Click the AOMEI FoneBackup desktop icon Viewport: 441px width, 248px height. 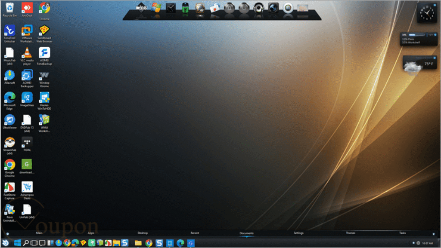44,56
